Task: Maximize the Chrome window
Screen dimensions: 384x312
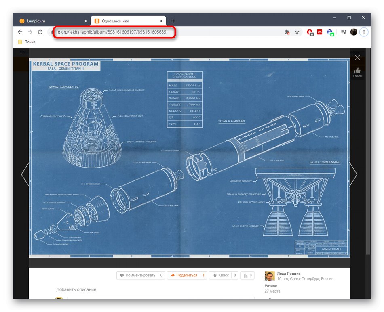Action: coord(349,18)
